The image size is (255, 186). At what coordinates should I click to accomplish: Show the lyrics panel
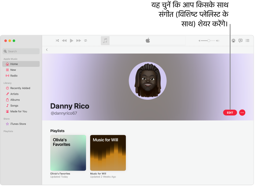click(x=240, y=40)
